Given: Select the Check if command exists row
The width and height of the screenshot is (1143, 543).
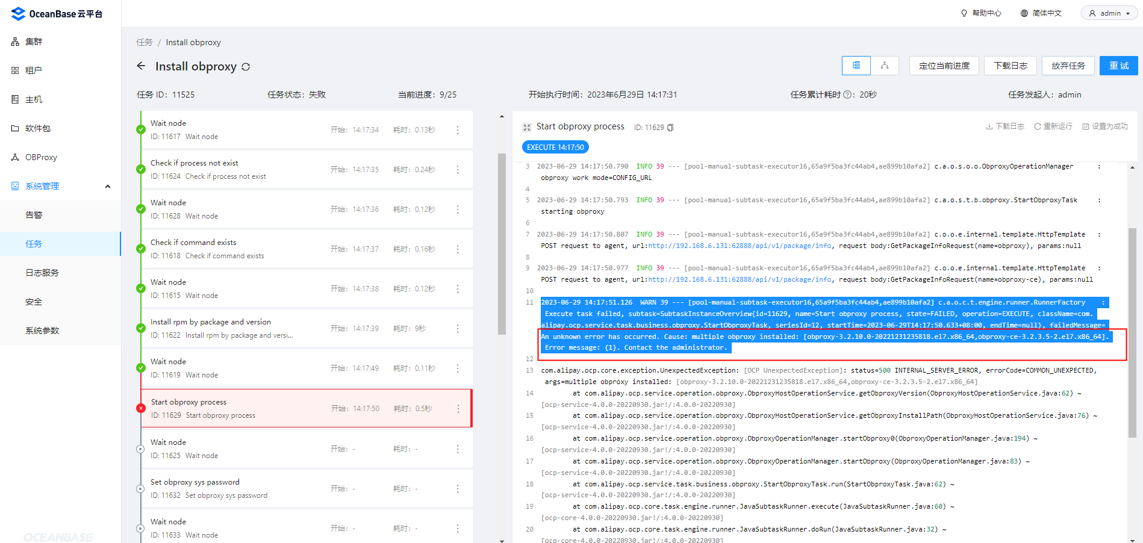Looking at the screenshot, I should pos(307,249).
